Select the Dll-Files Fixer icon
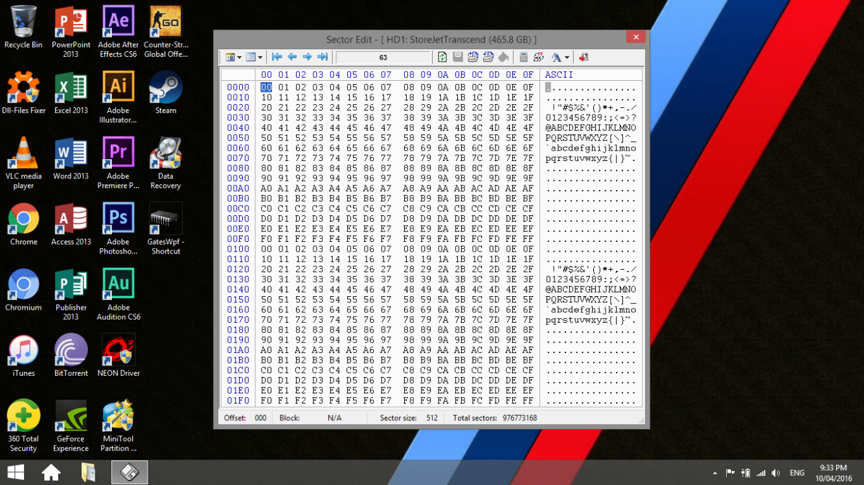The image size is (864, 485). pos(23,93)
